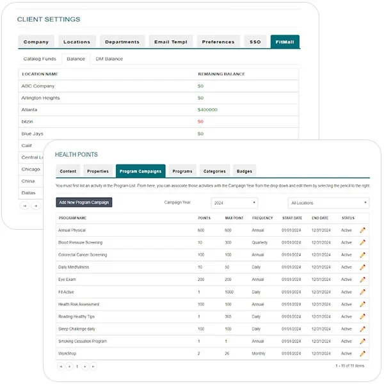Select the Chicago location row

pyautogui.click(x=31, y=169)
